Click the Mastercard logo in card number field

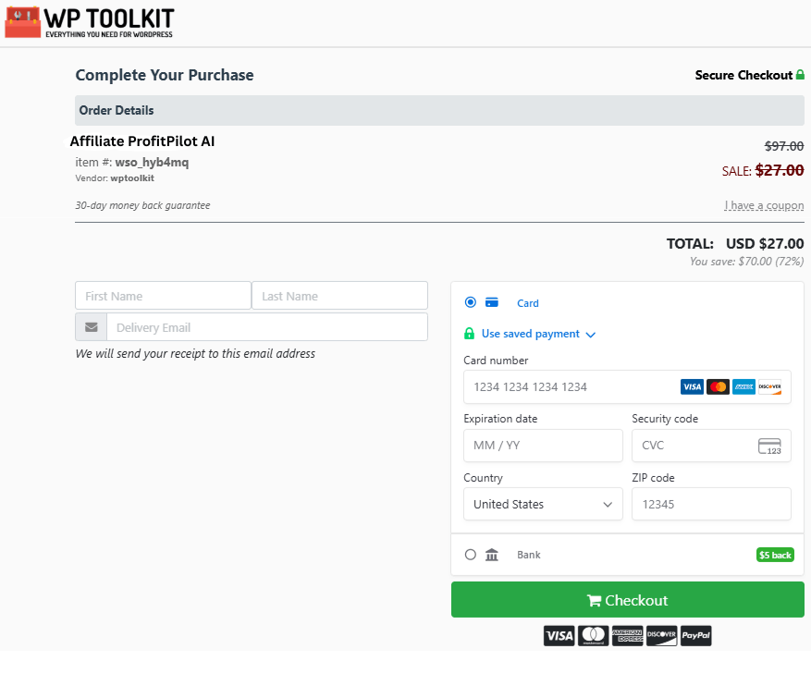(x=718, y=386)
